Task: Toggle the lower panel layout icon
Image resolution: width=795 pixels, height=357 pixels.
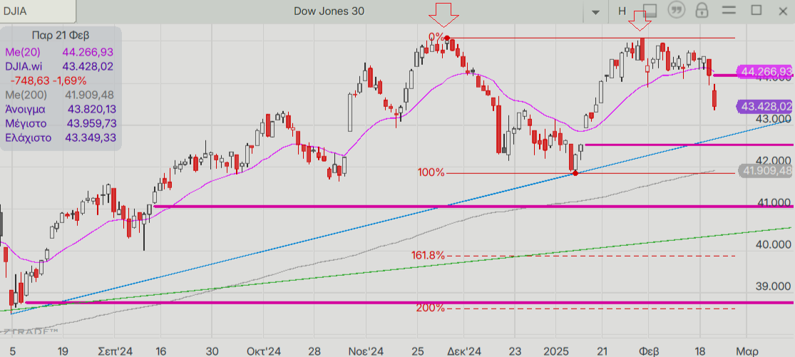Action: coord(650,11)
